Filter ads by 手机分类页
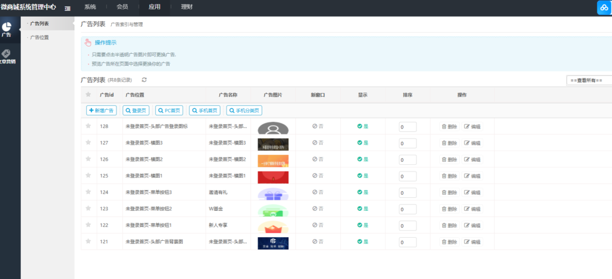 244,111
